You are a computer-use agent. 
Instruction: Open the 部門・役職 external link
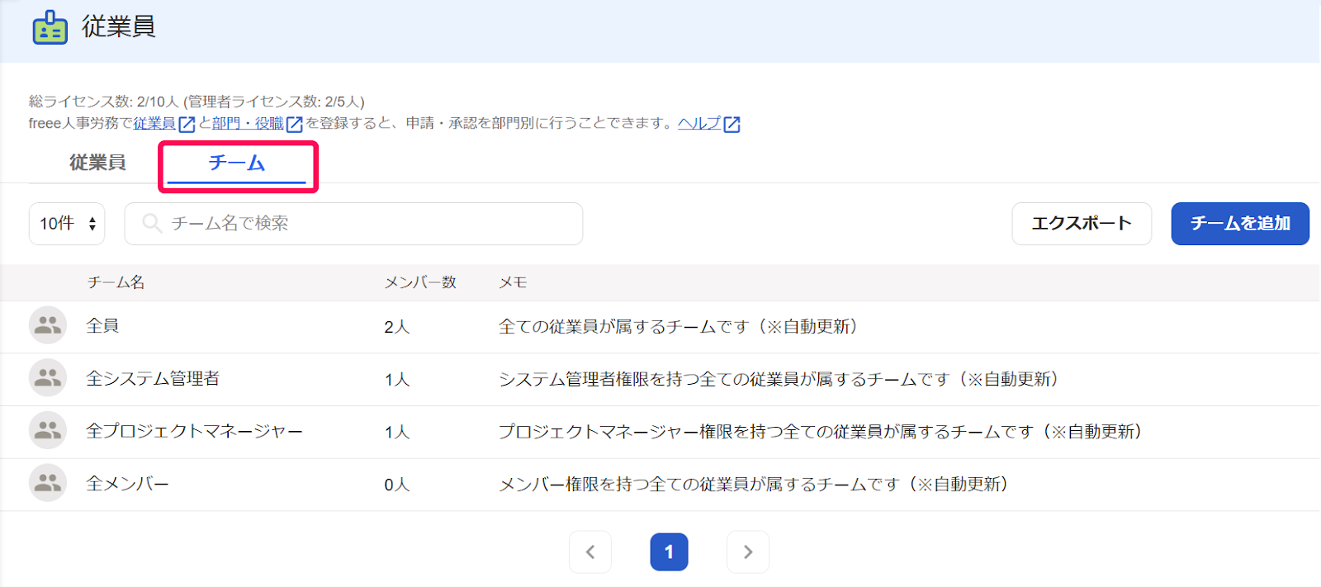(x=248, y=124)
